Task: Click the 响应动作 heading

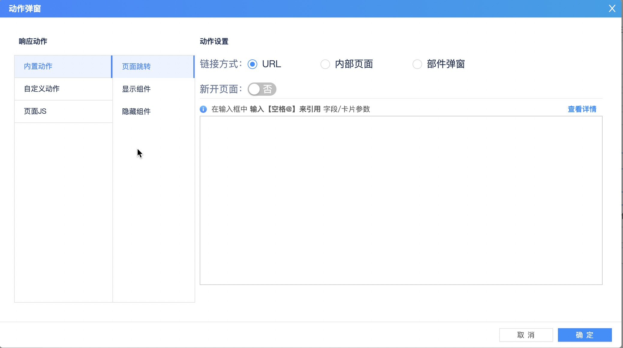Action: click(33, 41)
